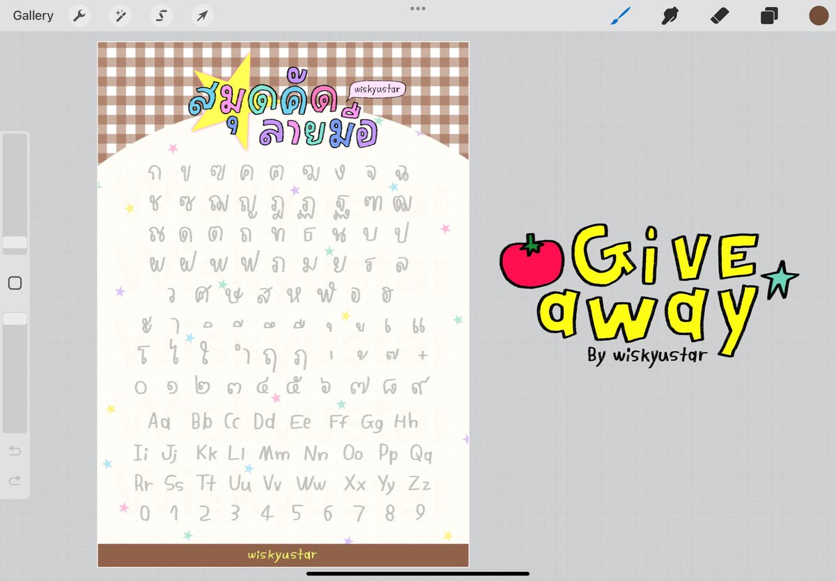The width and height of the screenshot is (836, 581).
Task: Tap the 'Kk' practice letters
Action: click(207, 453)
